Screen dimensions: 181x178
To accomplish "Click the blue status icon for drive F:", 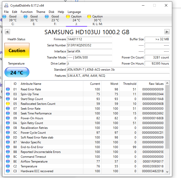I will [x=47, y=16].
